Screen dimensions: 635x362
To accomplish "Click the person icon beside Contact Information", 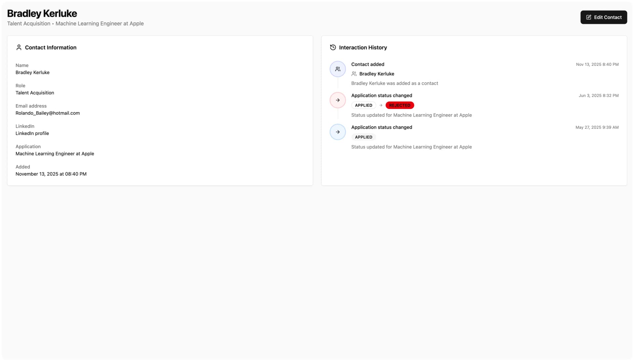I will [19, 47].
